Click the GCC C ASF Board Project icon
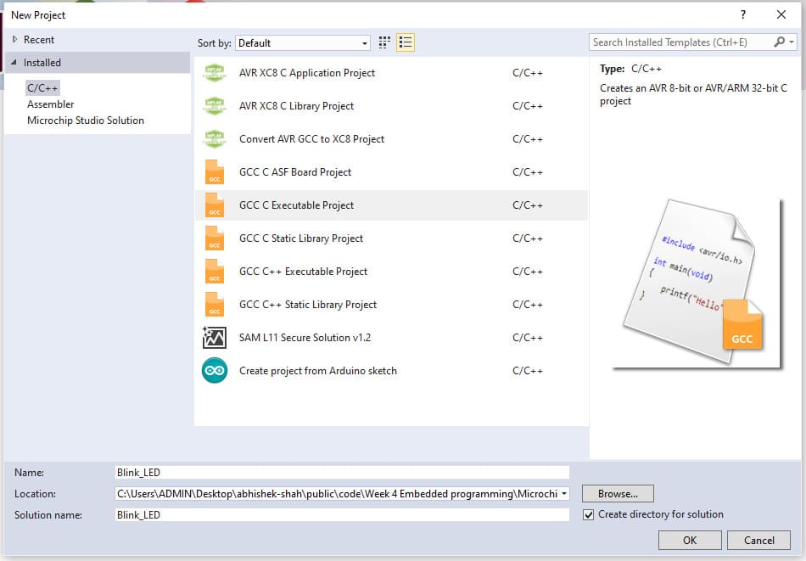The height and width of the screenshot is (561, 806). (215, 171)
